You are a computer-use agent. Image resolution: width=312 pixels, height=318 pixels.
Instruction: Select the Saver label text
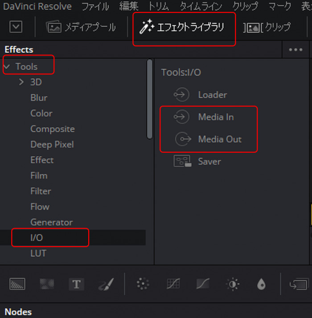[x=209, y=162]
